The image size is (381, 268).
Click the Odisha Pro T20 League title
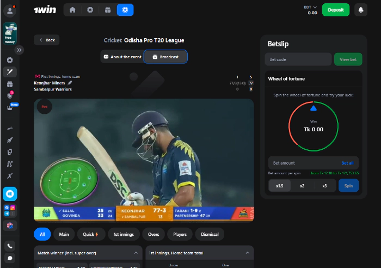click(154, 40)
